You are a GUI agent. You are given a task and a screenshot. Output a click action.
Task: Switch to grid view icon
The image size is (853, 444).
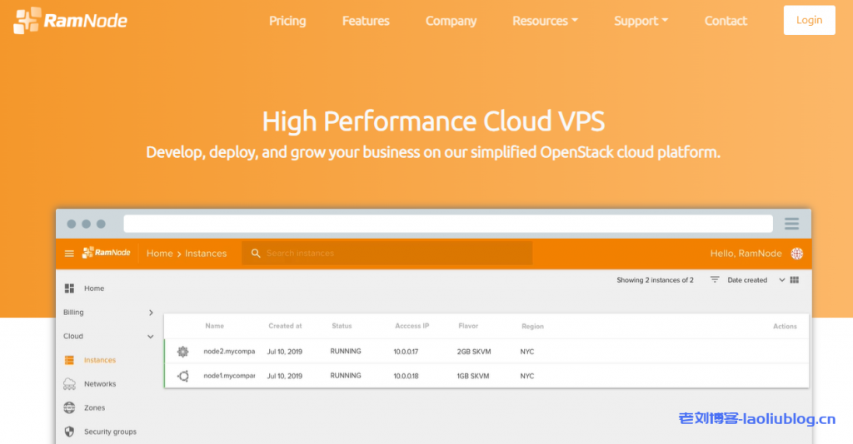pyautogui.click(x=794, y=280)
